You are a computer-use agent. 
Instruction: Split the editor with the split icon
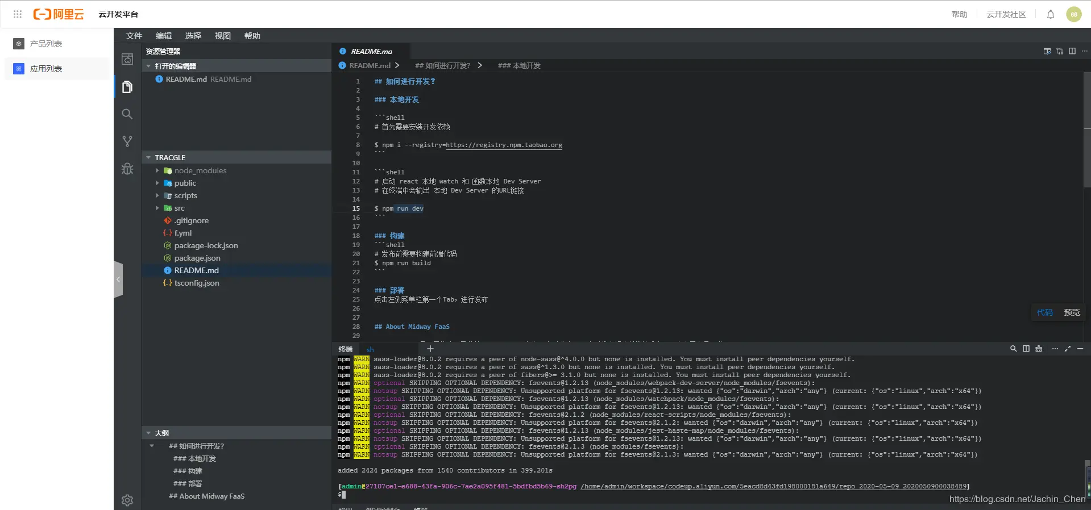pyautogui.click(x=1072, y=51)
